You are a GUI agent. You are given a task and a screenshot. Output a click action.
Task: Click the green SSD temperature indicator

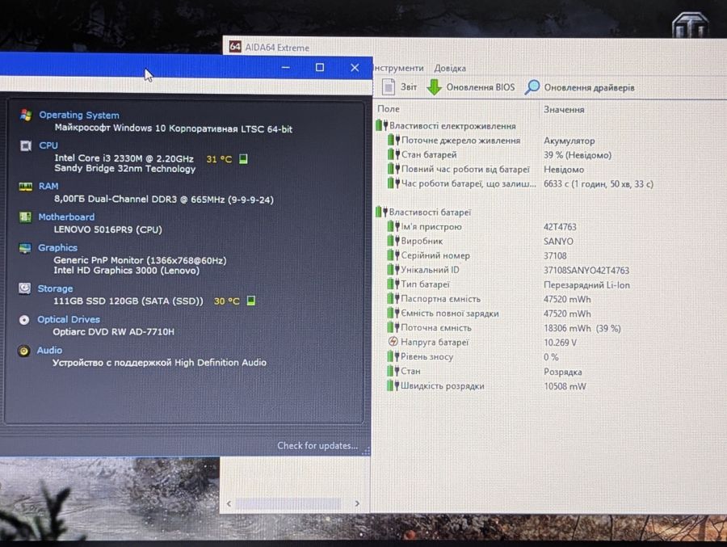(251, 301)
